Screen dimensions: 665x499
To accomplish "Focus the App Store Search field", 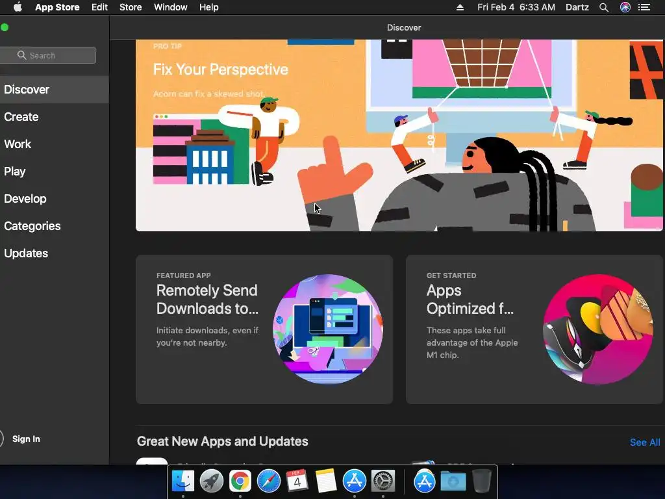I will 47,55.
